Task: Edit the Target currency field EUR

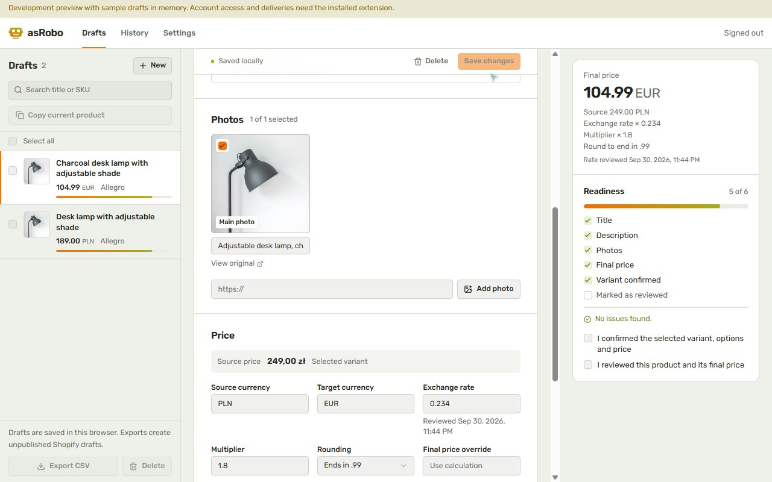Action: point(365,404)
